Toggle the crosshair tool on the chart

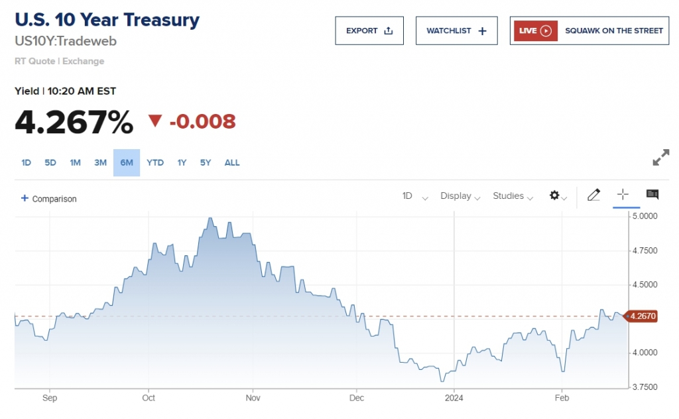pyautogui.click(x=623, y=194)
